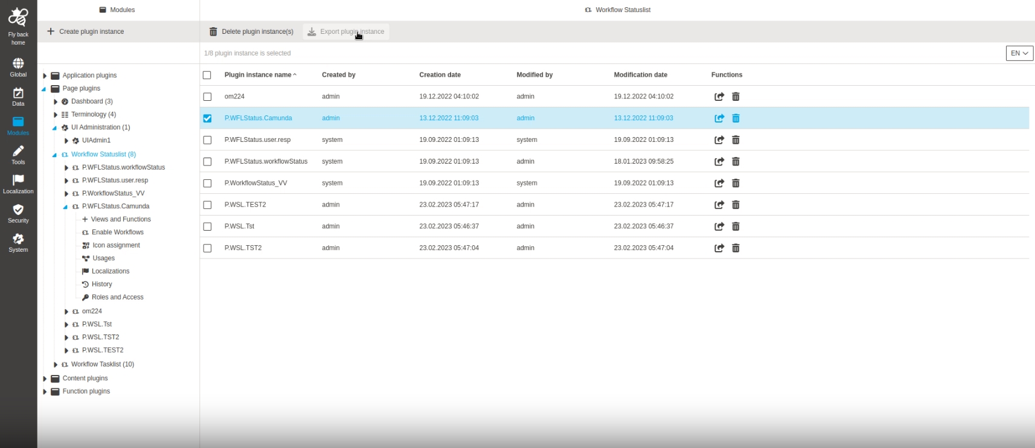Collapse the P.WFLStatus.Camunda tree node
Image resolution: width=1035 pixels, height=448 pixels.
pyautogui.click(x=66, y=206)
